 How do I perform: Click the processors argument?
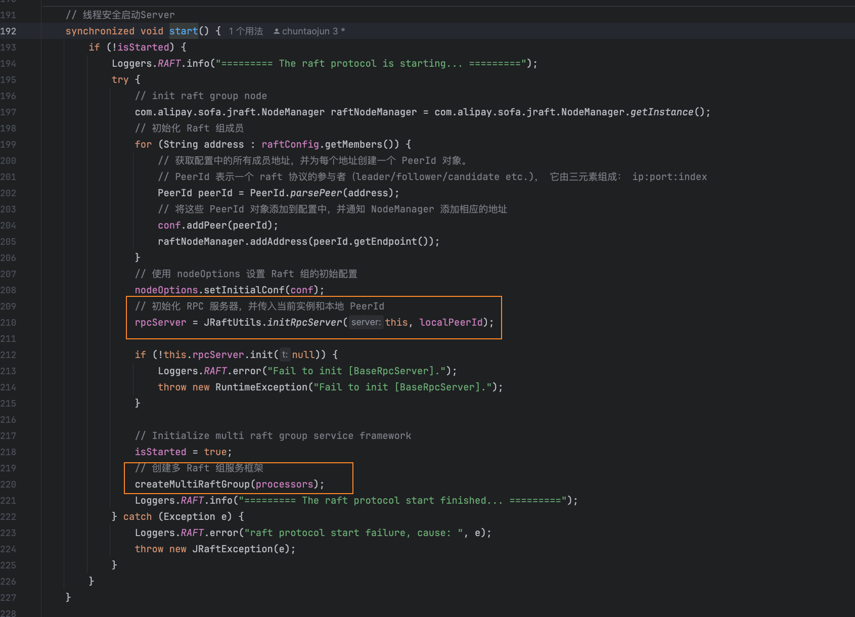click(x=284, y=484)
